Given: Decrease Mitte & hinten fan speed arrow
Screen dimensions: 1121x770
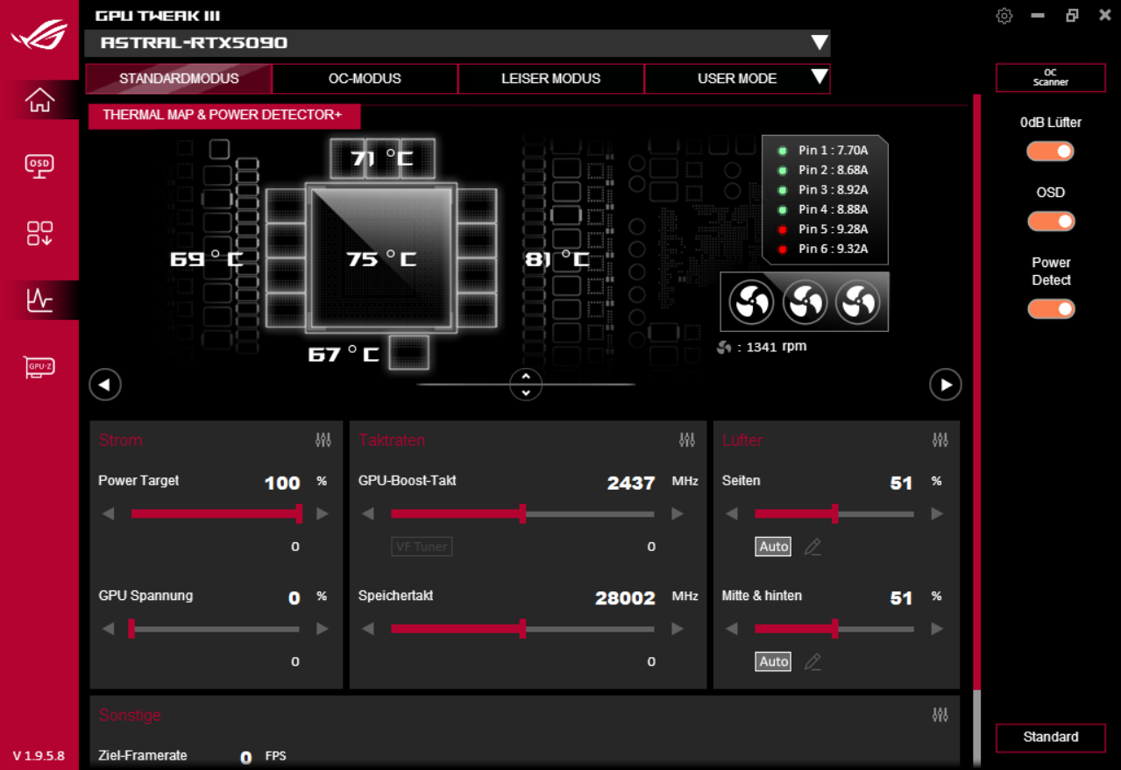Looking at the screenshot, I should point(732,628).
